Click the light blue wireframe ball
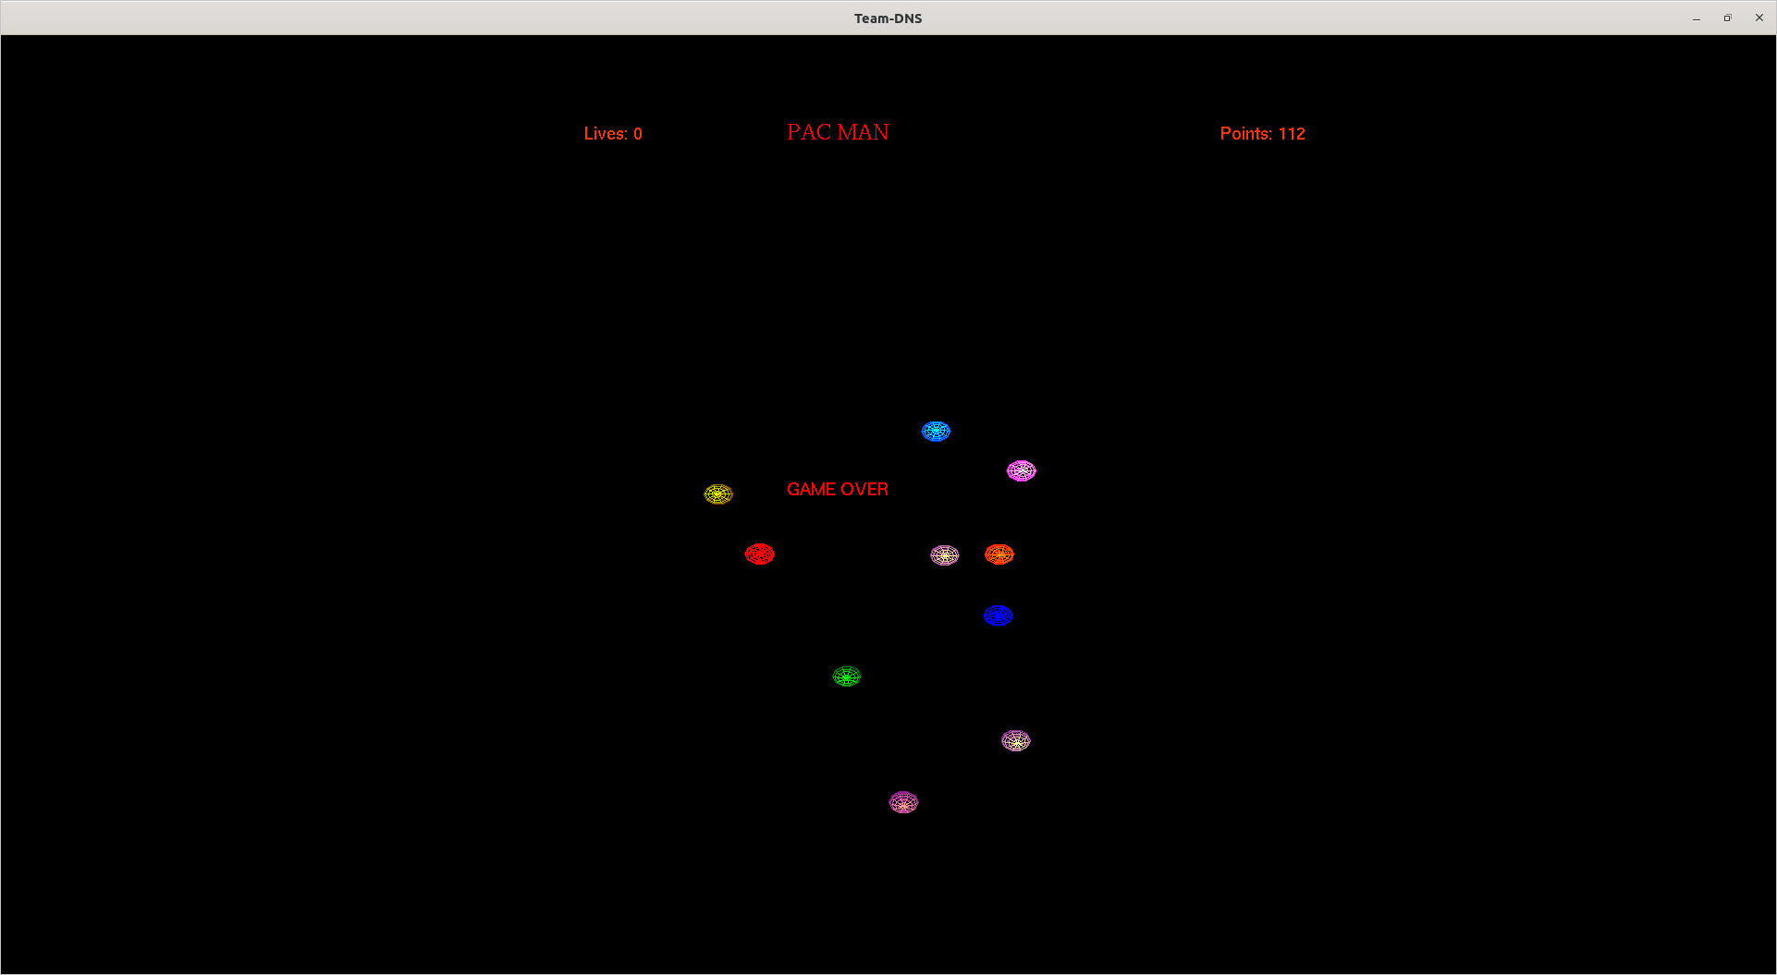 tap(936, 432)
